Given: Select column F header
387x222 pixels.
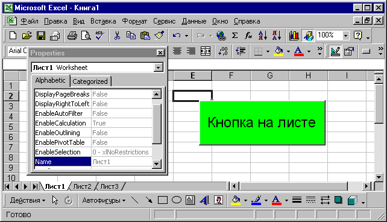Looking at the screenshot, I should [231, 75].
